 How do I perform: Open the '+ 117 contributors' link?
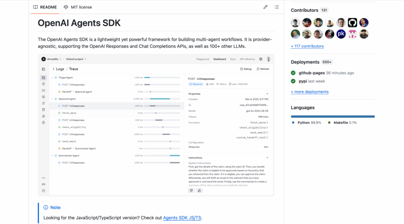click(307, 46)
